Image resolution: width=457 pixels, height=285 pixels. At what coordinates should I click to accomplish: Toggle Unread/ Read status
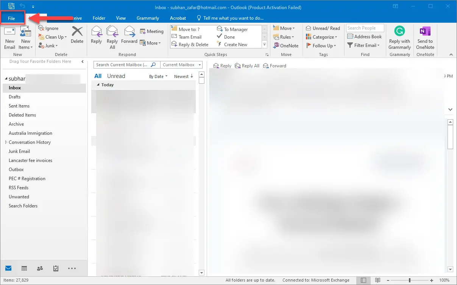(323, 28)
